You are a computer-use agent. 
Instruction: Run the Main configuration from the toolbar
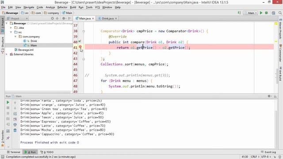[261, 13]
